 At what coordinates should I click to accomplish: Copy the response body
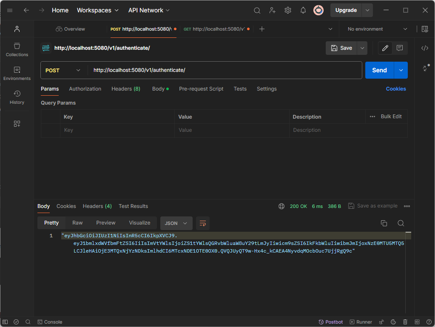point(384,223)
